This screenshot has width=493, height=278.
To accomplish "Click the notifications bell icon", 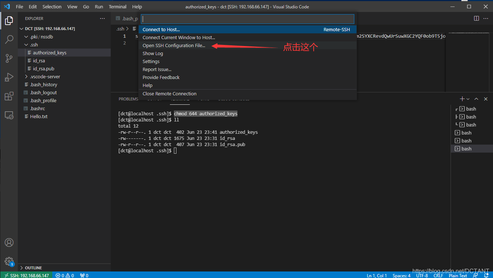I will 486,275.
